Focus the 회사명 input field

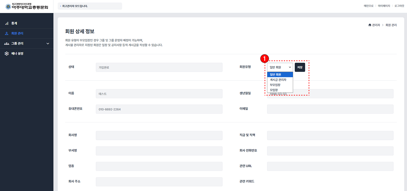pyautogui.click(x=159, y=135)
